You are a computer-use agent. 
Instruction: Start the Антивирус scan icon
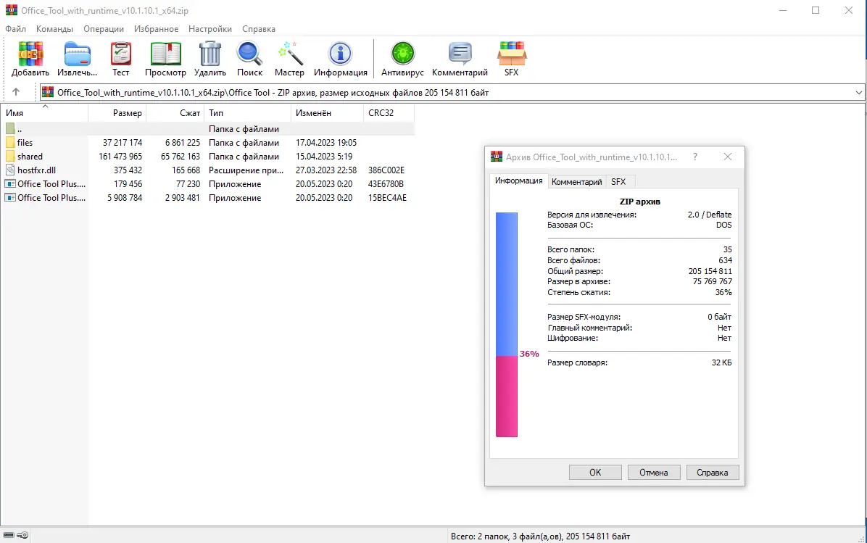[x=402, y=54]
